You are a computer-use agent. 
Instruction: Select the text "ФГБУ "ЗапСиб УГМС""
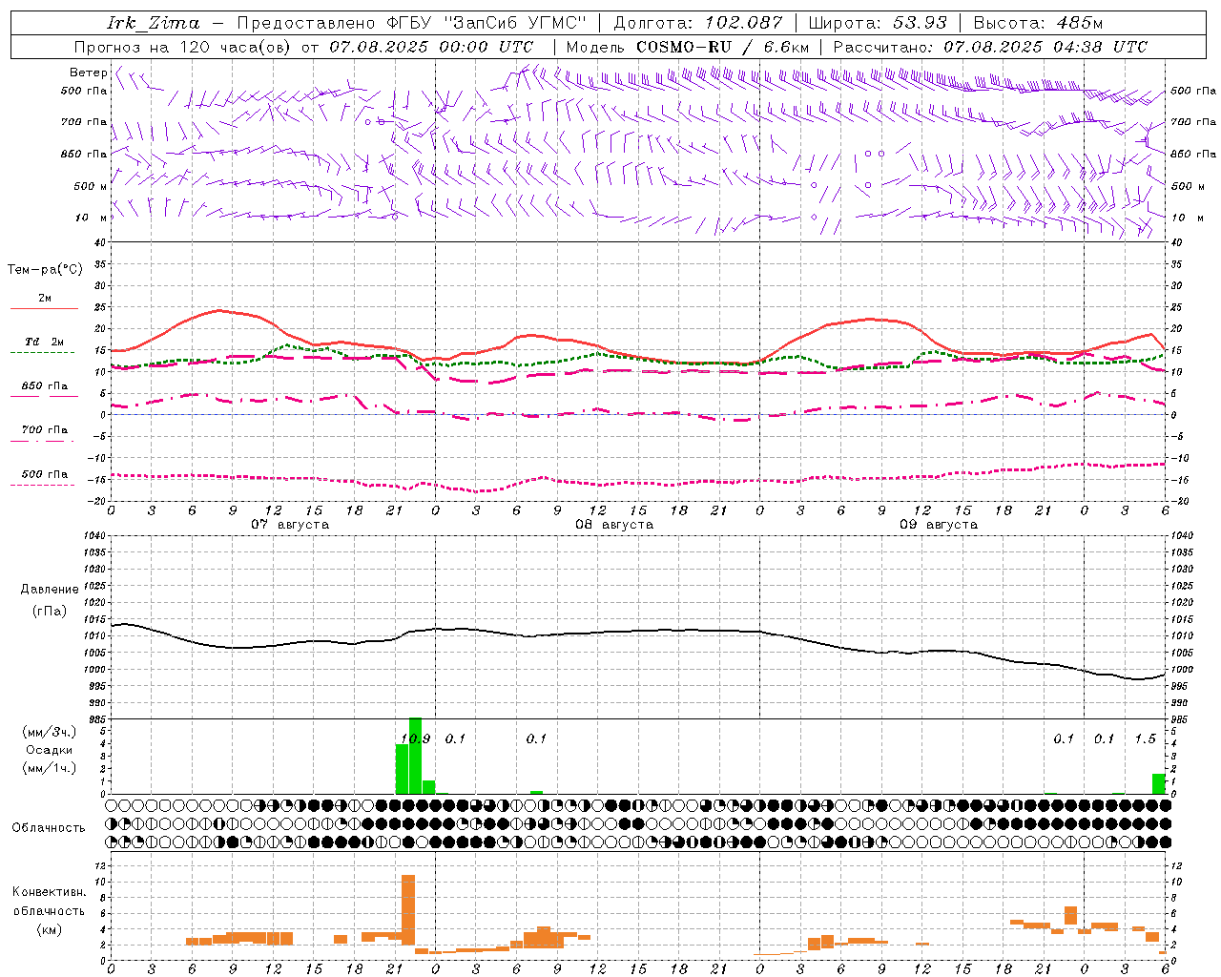coord(486,23)
